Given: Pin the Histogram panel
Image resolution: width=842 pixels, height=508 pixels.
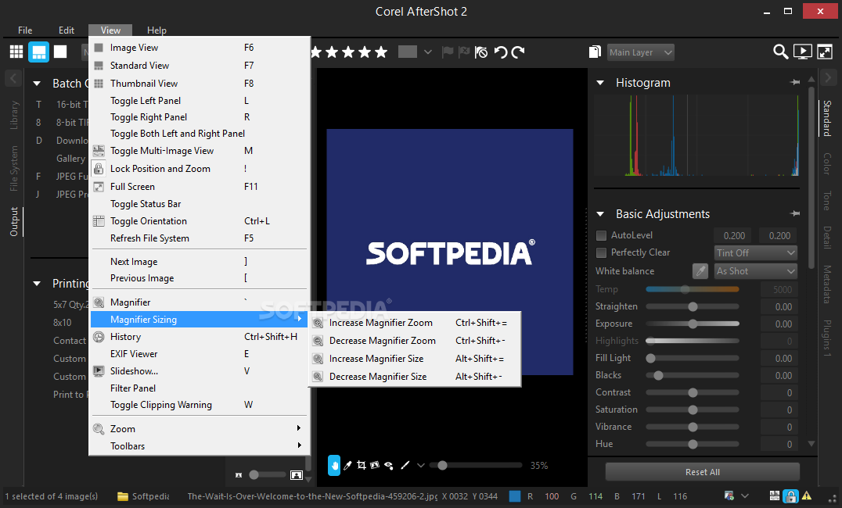Looking at the screenshot, I should pos(795,82).
